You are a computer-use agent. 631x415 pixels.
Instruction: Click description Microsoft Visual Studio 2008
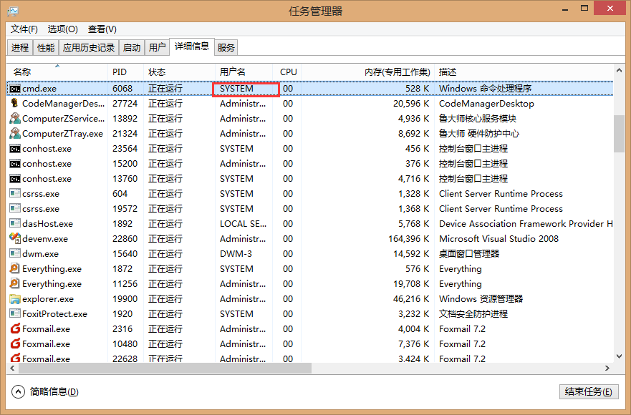(x=498, y=239)
